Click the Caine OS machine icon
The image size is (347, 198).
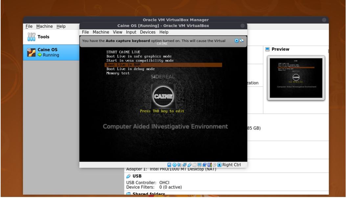tap(31, 53)
